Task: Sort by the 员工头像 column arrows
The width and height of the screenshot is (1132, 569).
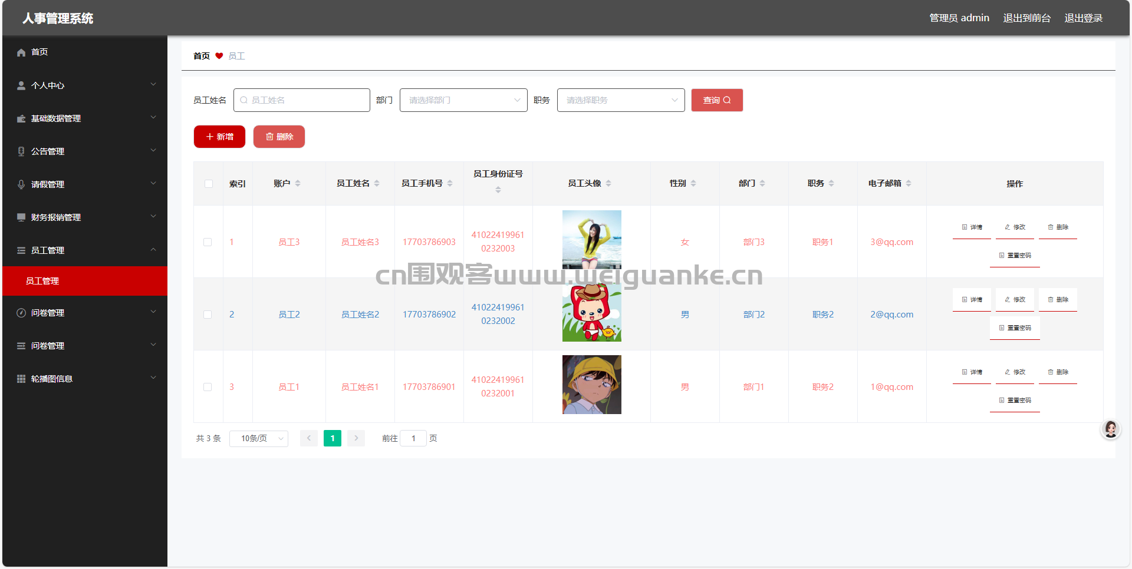Action: 608,183
